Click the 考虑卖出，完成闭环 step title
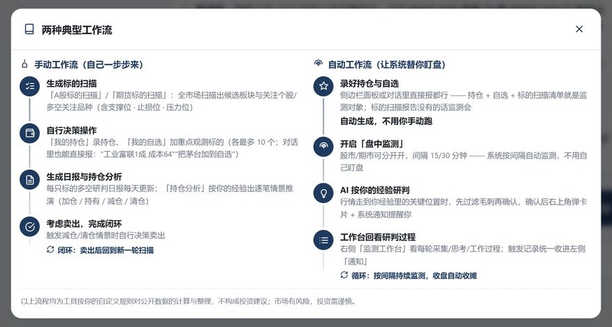This screenshot has height=327, width=612. (85, 224)
